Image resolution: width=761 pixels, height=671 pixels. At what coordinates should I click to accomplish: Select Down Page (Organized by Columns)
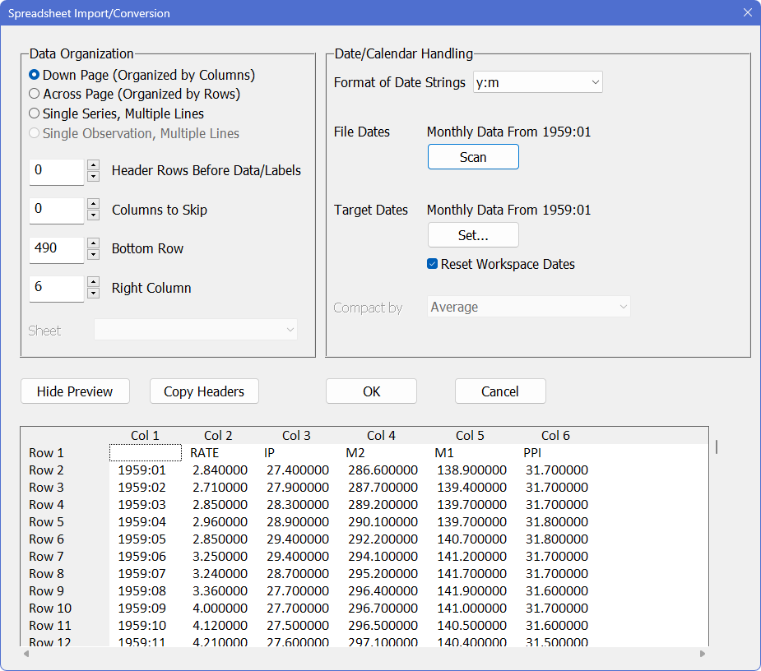35,75
